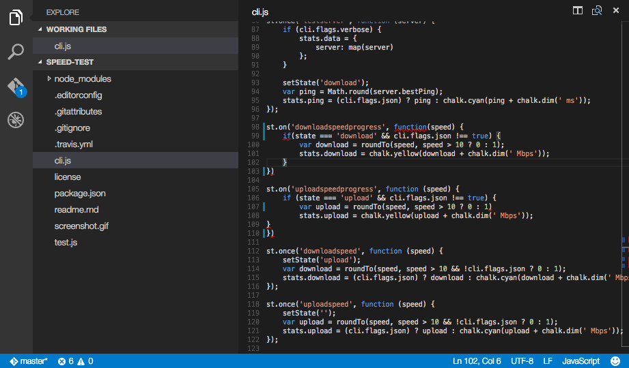Click line number 102 in the gutter

(253, 162)
